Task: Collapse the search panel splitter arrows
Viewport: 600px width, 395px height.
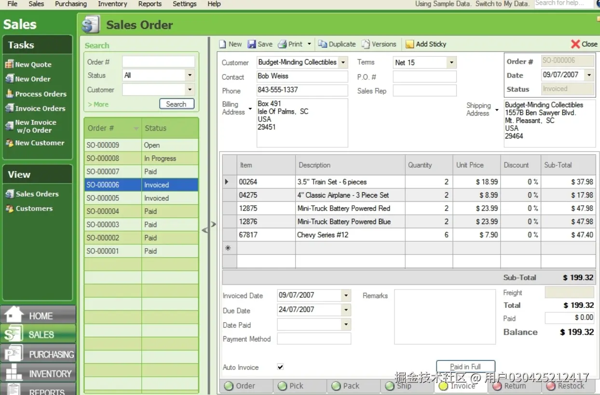Action: [x=209, y=227]
